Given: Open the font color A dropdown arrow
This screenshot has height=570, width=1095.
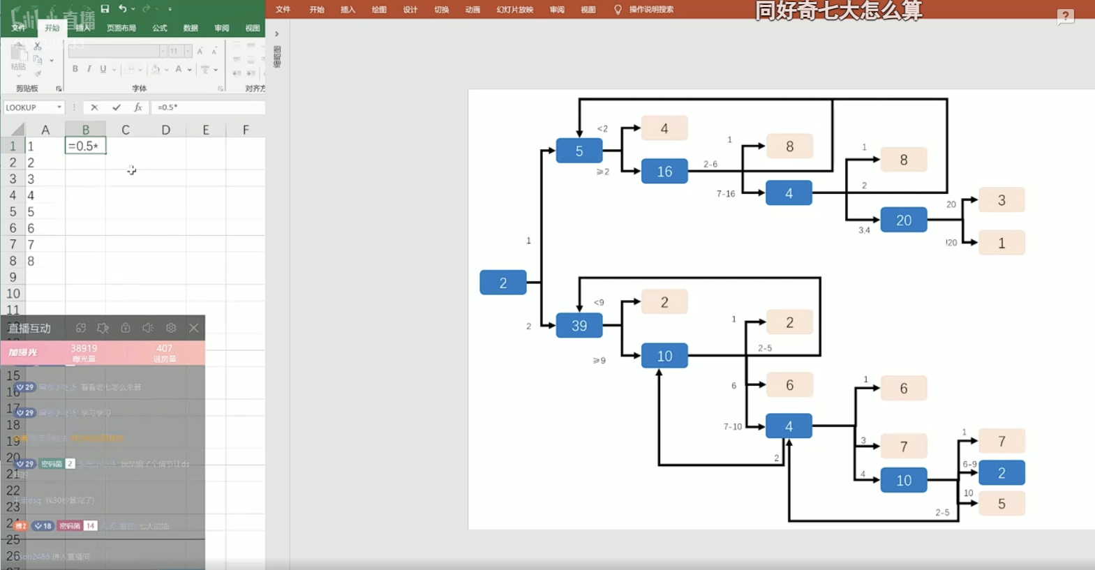Looking at the screenshot, I should [189, 70].
